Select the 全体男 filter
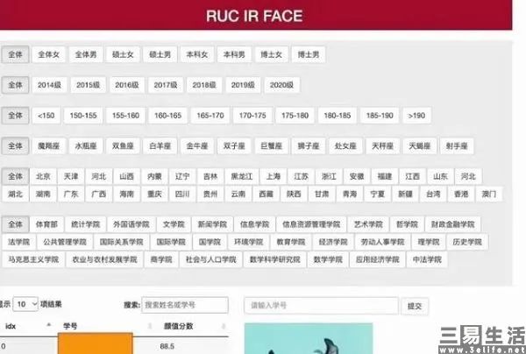Screen dimensions: 526x354 (x=86, y=54)
